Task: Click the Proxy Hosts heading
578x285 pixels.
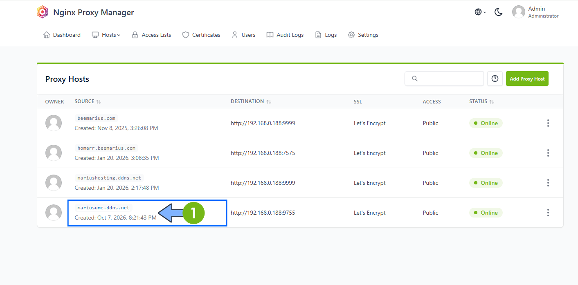Action: click(x=67, y=79)
